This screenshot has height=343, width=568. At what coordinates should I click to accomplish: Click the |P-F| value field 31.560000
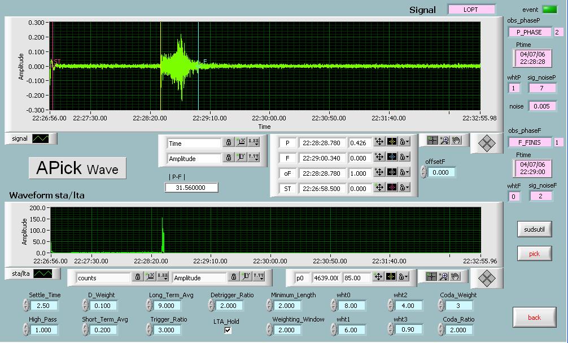(191, 188)
